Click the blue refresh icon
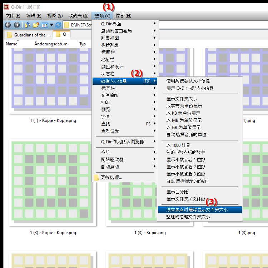Image resolution: width=268 pixels, height=268 pixels. click(58, 25)
